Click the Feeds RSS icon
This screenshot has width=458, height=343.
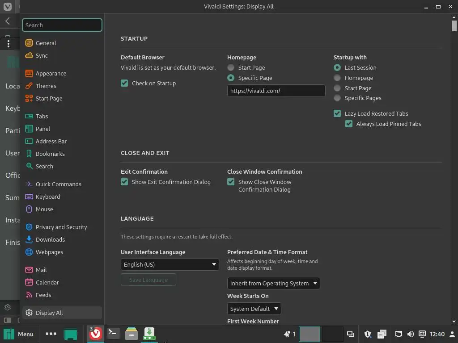[x=29, y=295]
